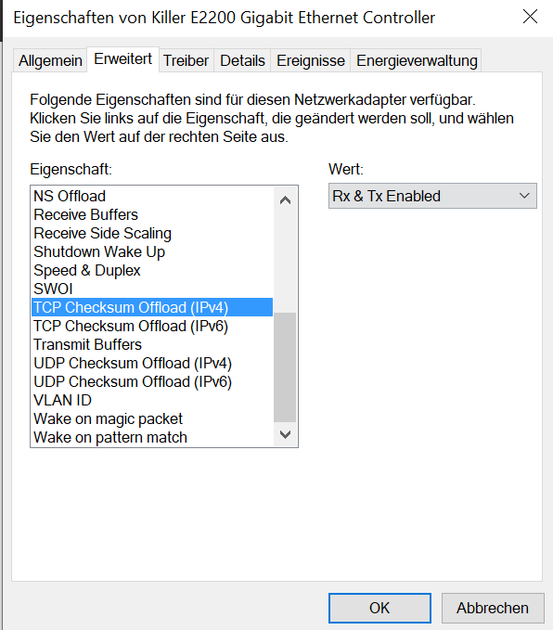Image resolution: width=553 pixels, height=630 pixels.
Task: Click the property list scroll up arrow
Action: click(x=285, y=199)
